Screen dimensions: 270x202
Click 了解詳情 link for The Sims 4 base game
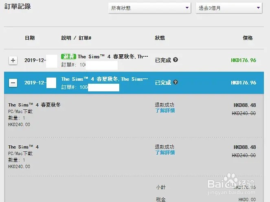click(x=165, y=153)
